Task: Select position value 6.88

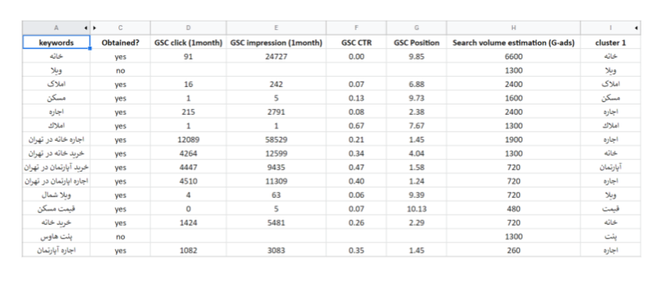Action: pos(417,84)
